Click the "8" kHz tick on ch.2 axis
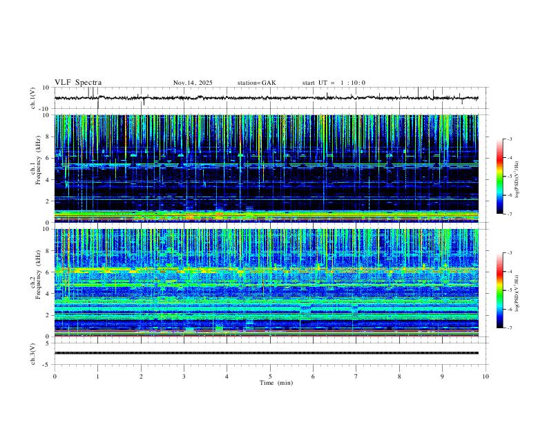 pos(48,251)
